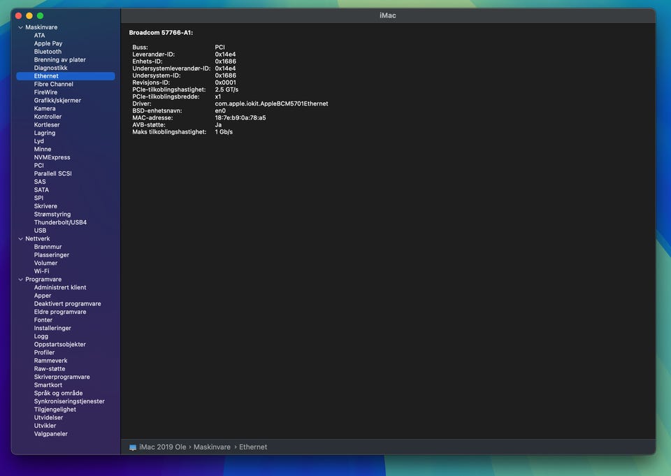This screenshot has width=671, height=476.
Task: Click Maskinvare in the path bar
Action: (x=212, y=447)
